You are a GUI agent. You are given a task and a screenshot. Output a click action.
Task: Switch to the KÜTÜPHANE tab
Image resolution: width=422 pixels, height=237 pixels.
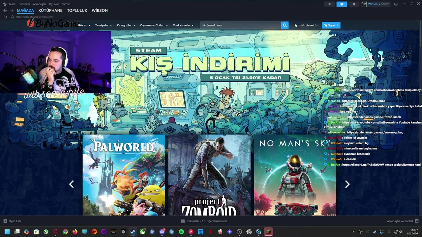50,11
